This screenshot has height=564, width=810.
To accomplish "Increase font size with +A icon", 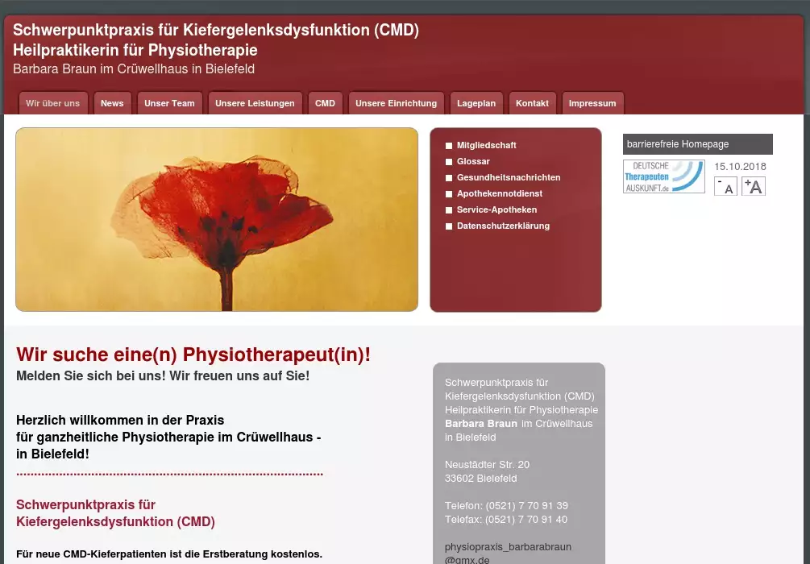I will pyautogui.click(x=754, y=186).
